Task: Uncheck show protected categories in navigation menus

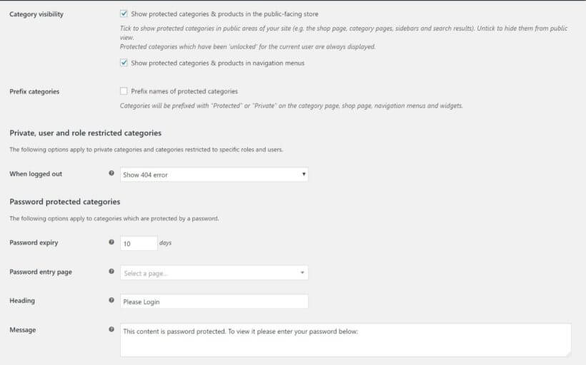Action: [124, 63]
